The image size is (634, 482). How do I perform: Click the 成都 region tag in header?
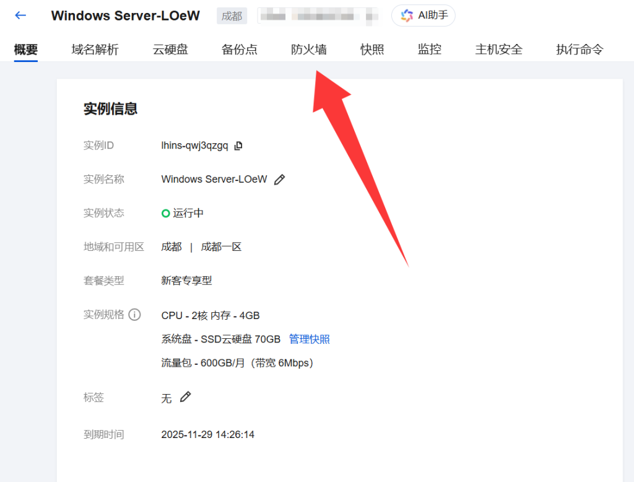point(232,16)
